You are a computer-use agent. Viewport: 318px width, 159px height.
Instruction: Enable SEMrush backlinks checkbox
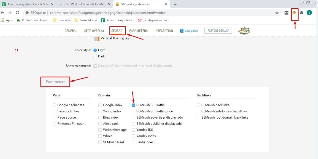(x=198, y=105)
